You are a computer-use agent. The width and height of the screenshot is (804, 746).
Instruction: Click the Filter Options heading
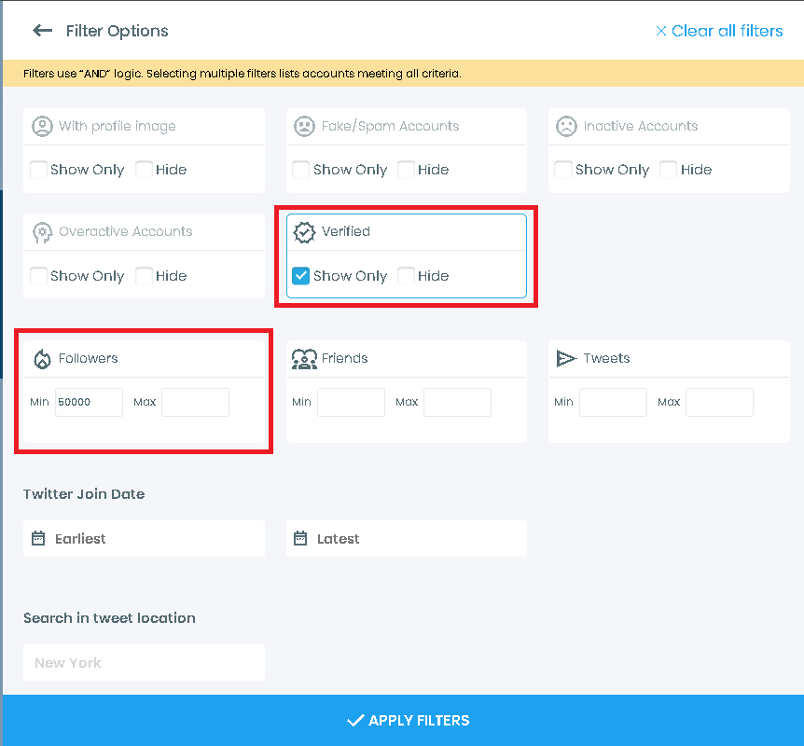tap(116, 31)
